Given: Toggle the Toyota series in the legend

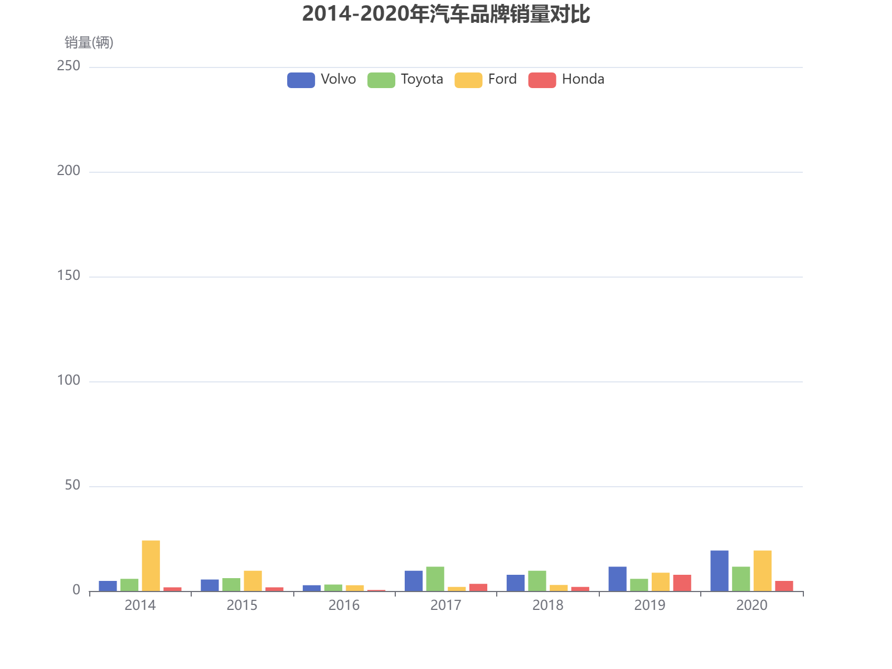Looking at the screenshot, I should click(x=406, y=79).
